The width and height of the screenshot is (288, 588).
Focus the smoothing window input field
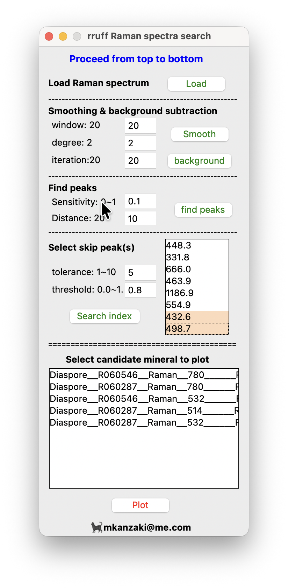140,126
